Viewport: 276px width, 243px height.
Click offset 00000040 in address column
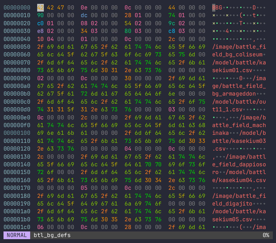[x=17, y=39]
